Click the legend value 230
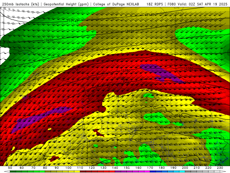 pyautogui.click(x=220, y=168)
